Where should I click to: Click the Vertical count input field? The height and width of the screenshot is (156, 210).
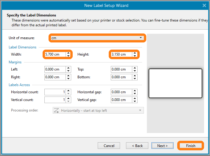coord(55,100)
